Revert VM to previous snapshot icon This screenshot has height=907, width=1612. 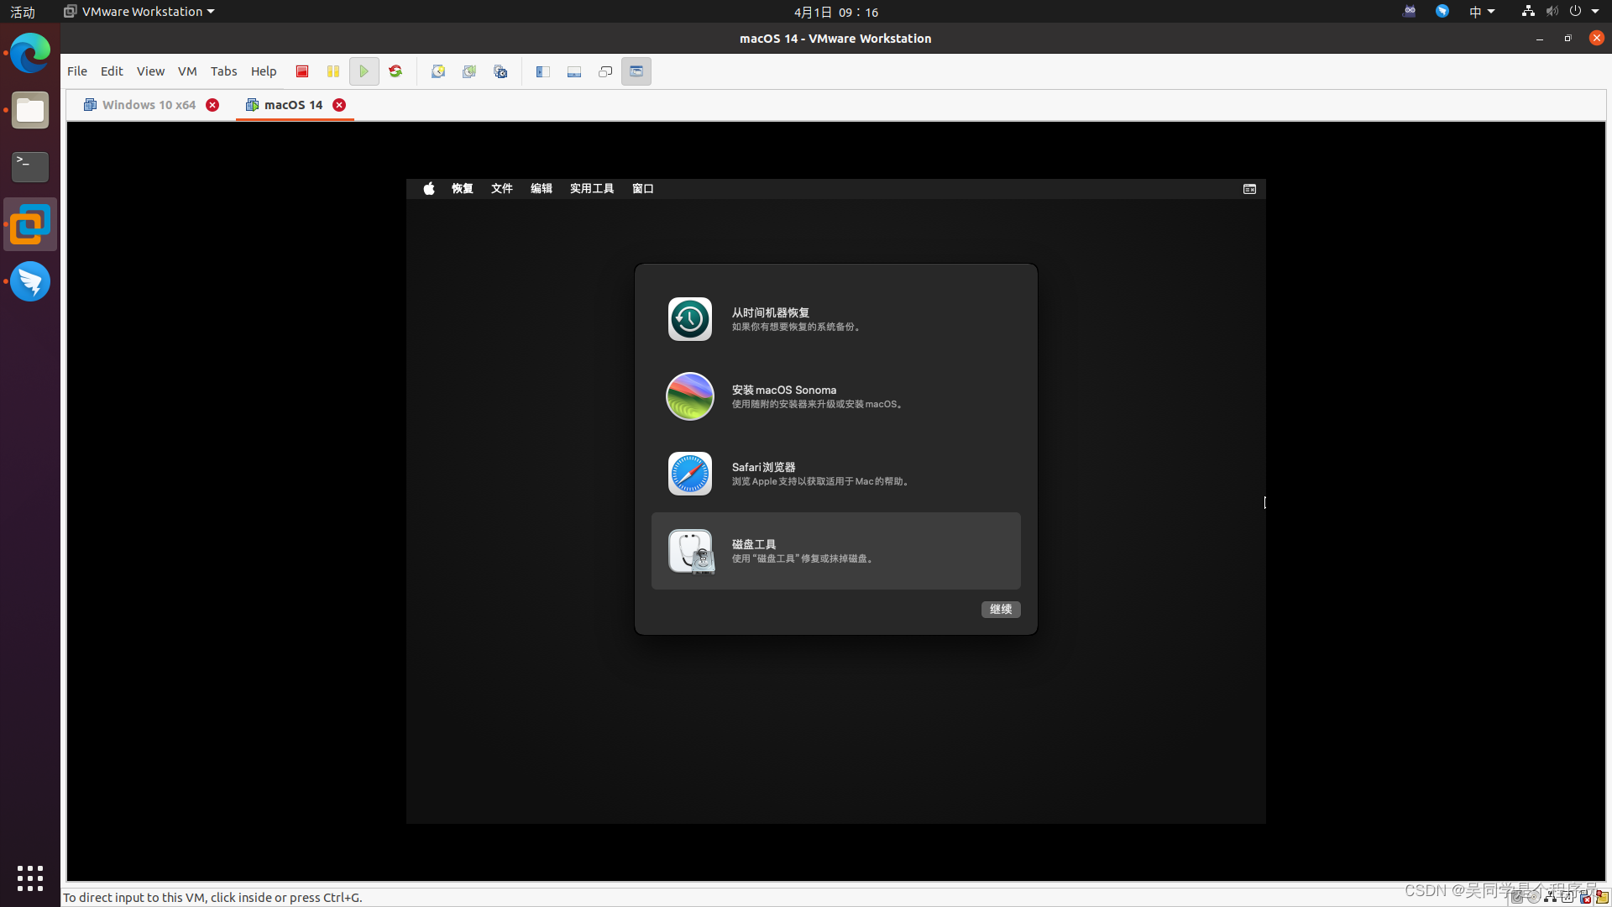pos(468,71)
